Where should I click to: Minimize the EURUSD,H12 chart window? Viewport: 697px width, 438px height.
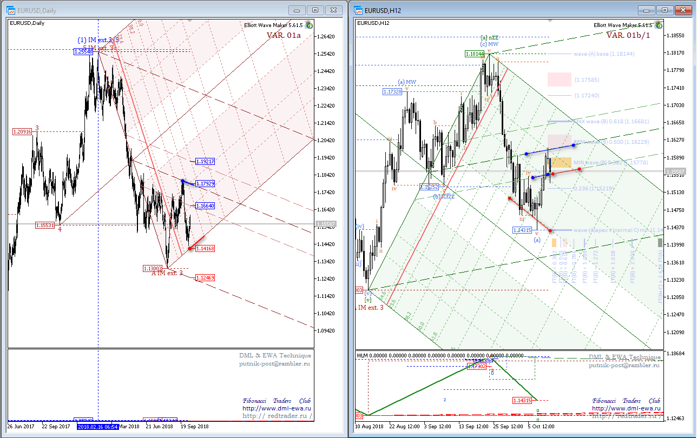[647, 10]
